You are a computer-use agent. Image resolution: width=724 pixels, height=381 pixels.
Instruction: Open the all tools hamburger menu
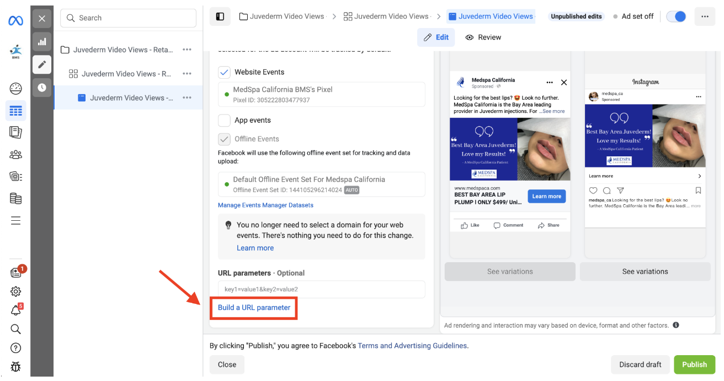15,221
